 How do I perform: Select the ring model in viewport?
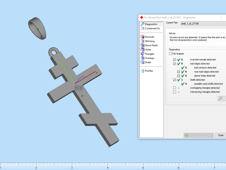point(37,28)
